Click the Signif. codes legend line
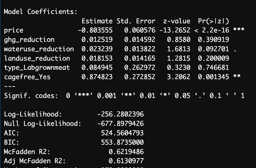This screenshot has width=256, height=168. [x=124, y=96]
